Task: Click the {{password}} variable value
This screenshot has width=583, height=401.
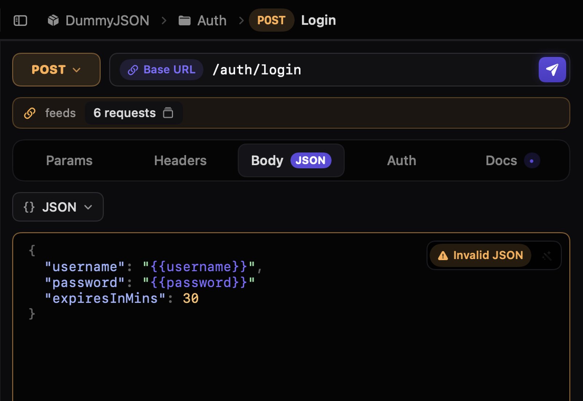Action: click(199, 283)
